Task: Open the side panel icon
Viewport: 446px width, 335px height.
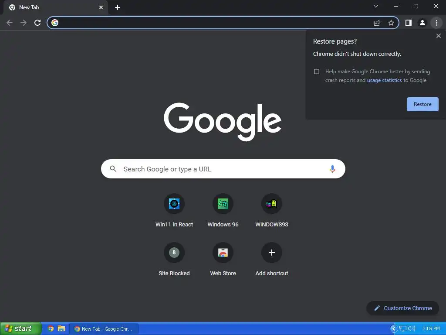Action: point(409,23)
